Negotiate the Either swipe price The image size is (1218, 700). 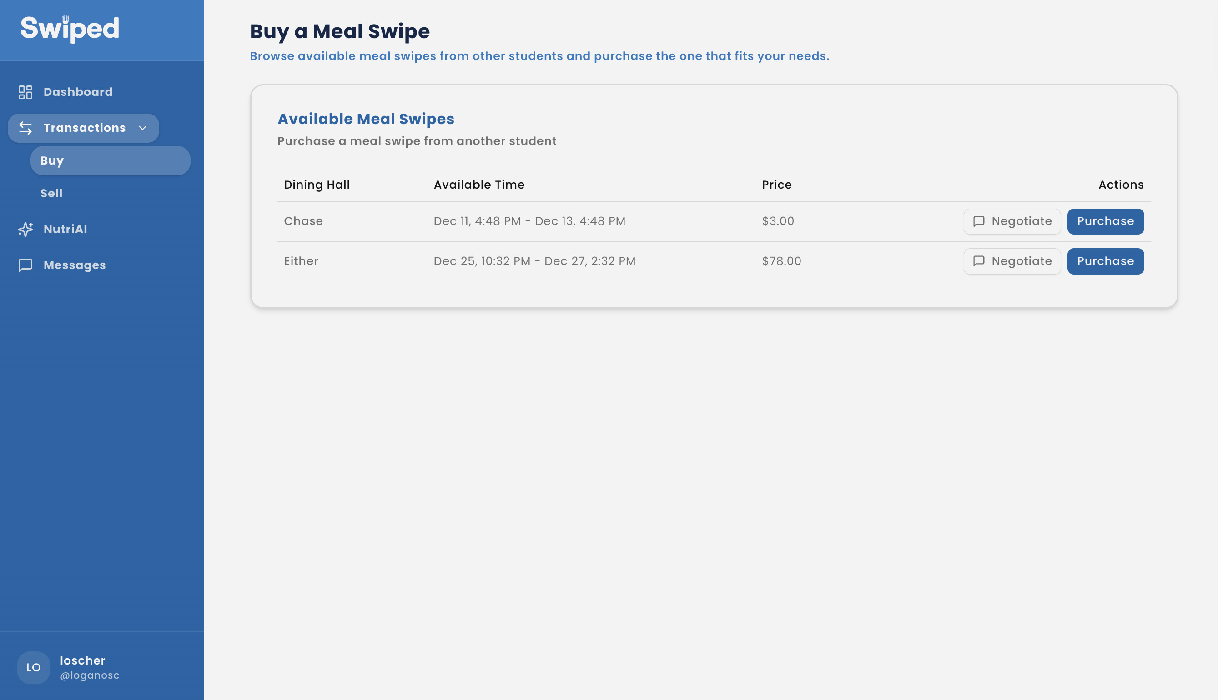pyautogui.click(x=1012, y=261)
